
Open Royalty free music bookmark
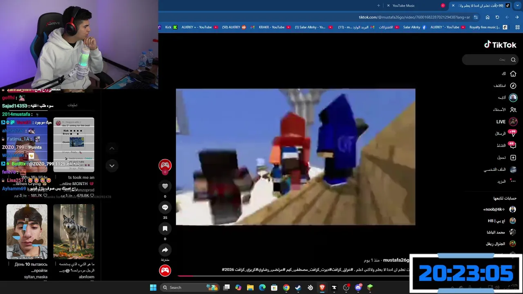pyautogui.click(x=488, y=27)
